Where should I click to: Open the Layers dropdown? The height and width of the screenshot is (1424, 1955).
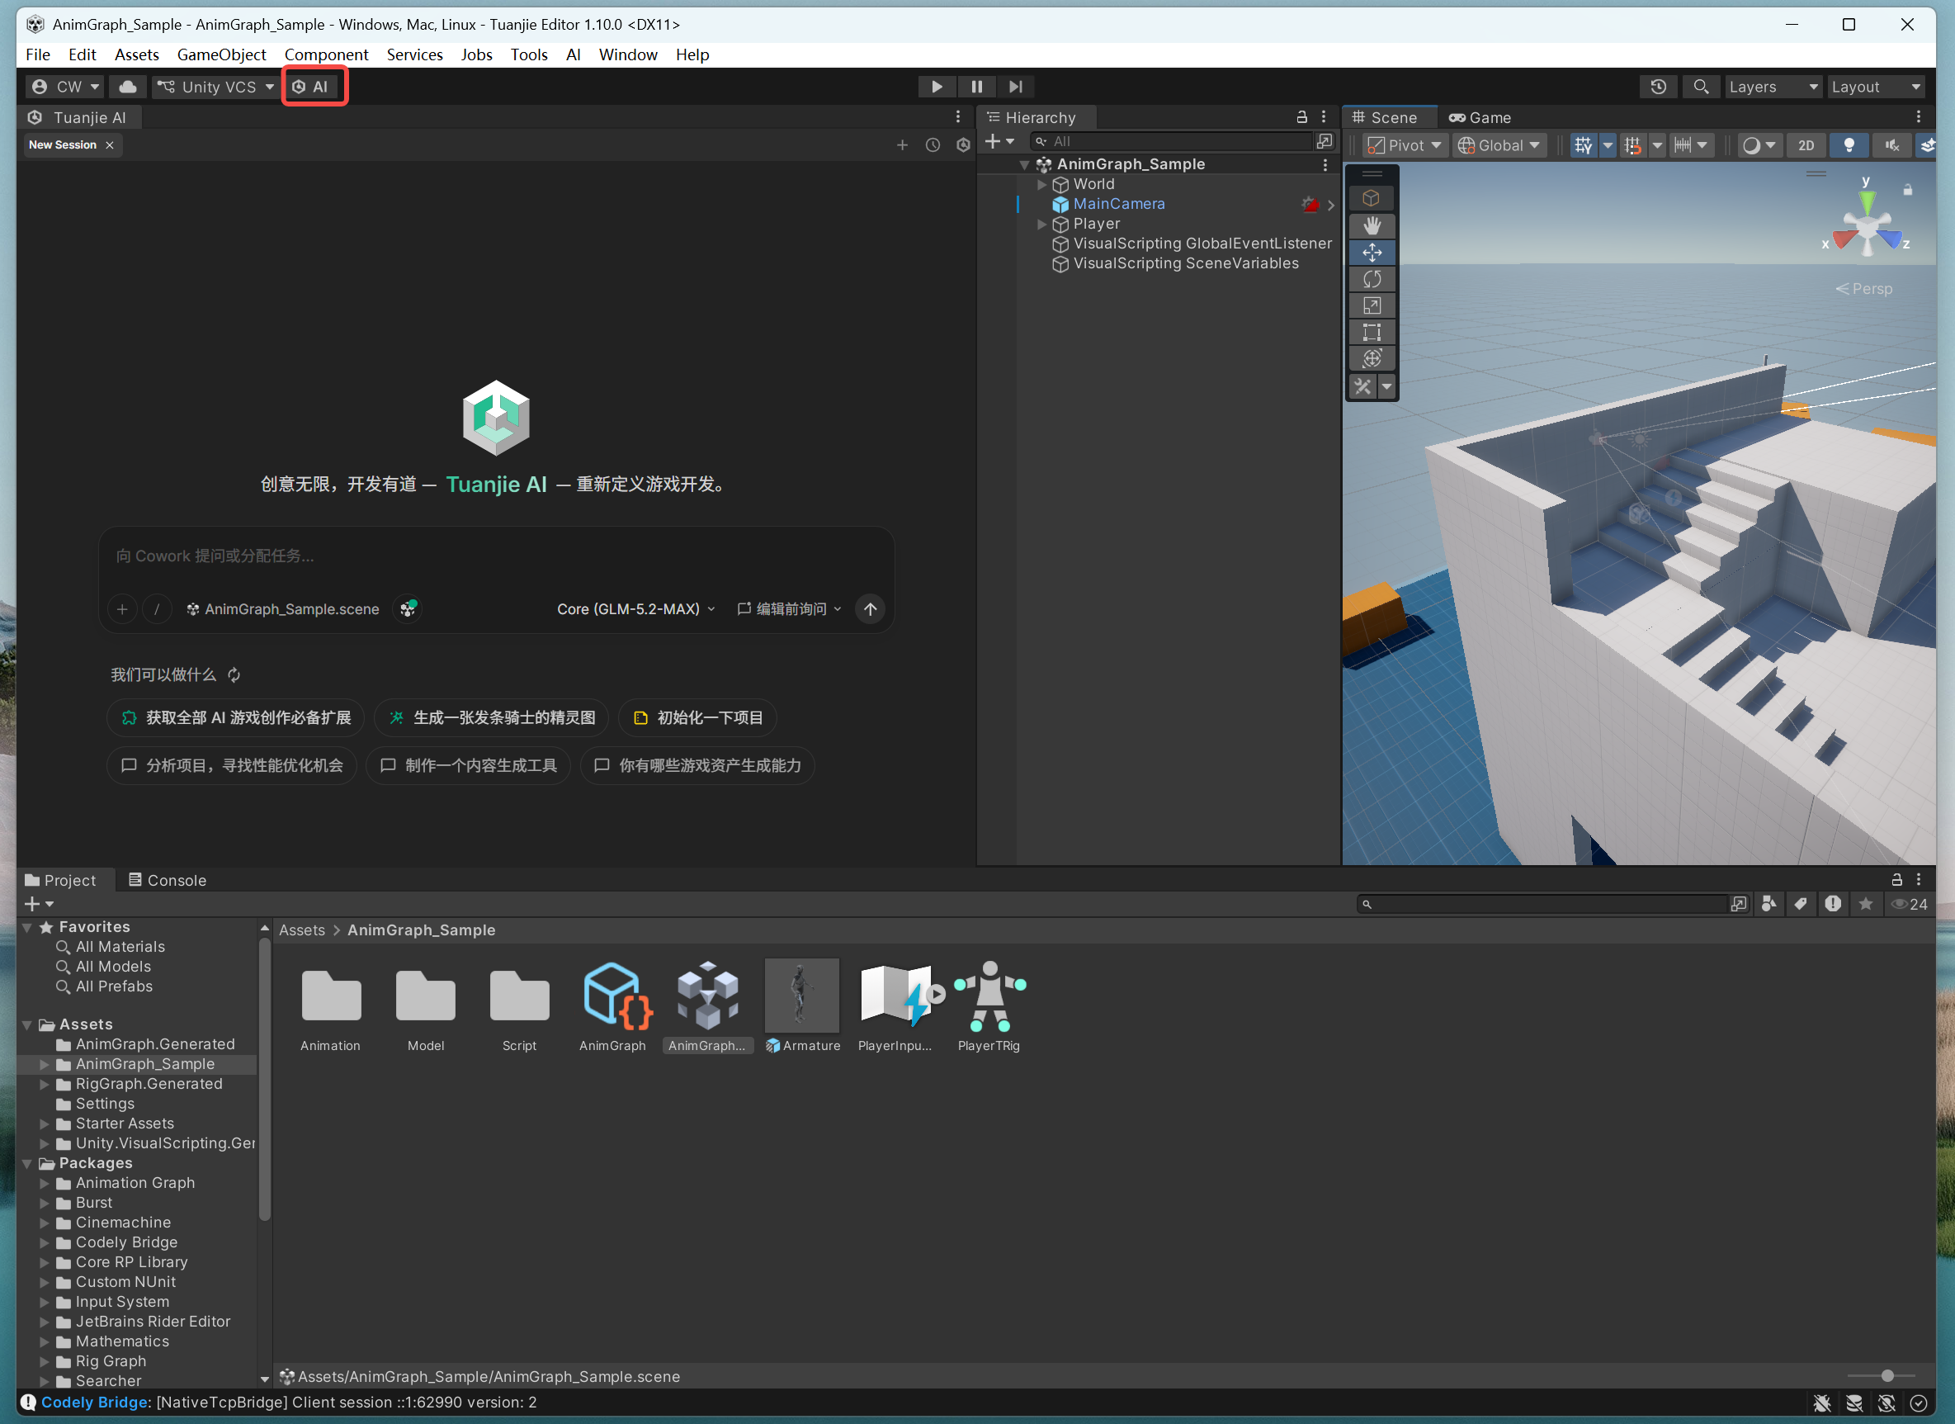pos(1773,86)
